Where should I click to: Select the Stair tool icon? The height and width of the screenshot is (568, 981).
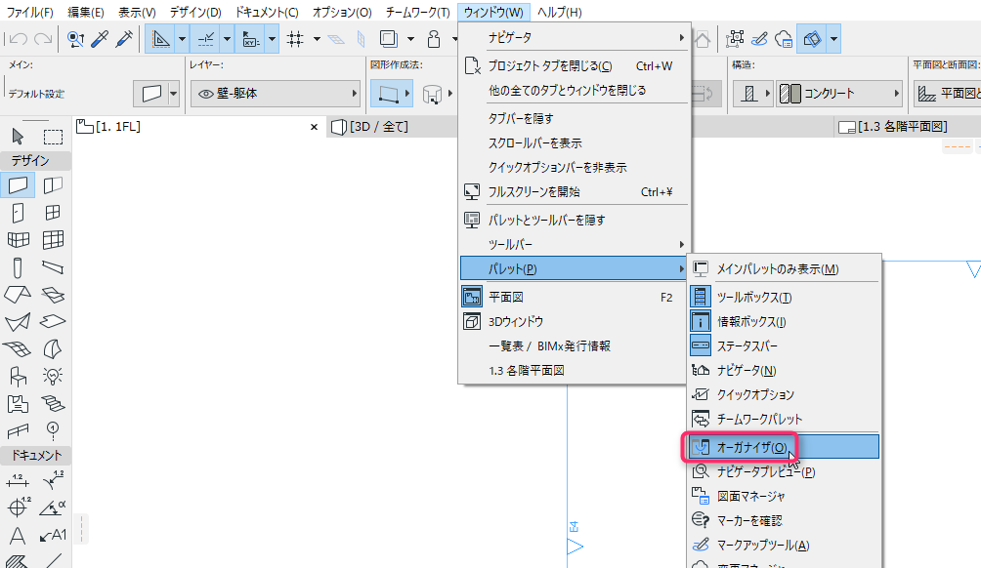53,403
